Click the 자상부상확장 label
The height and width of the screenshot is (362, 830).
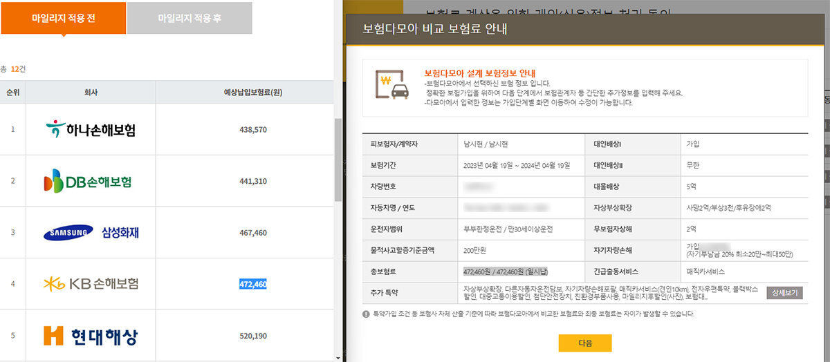pyautogui.click(x=612, y=207)
